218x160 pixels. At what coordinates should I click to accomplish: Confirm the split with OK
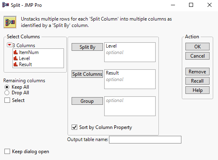197,46
